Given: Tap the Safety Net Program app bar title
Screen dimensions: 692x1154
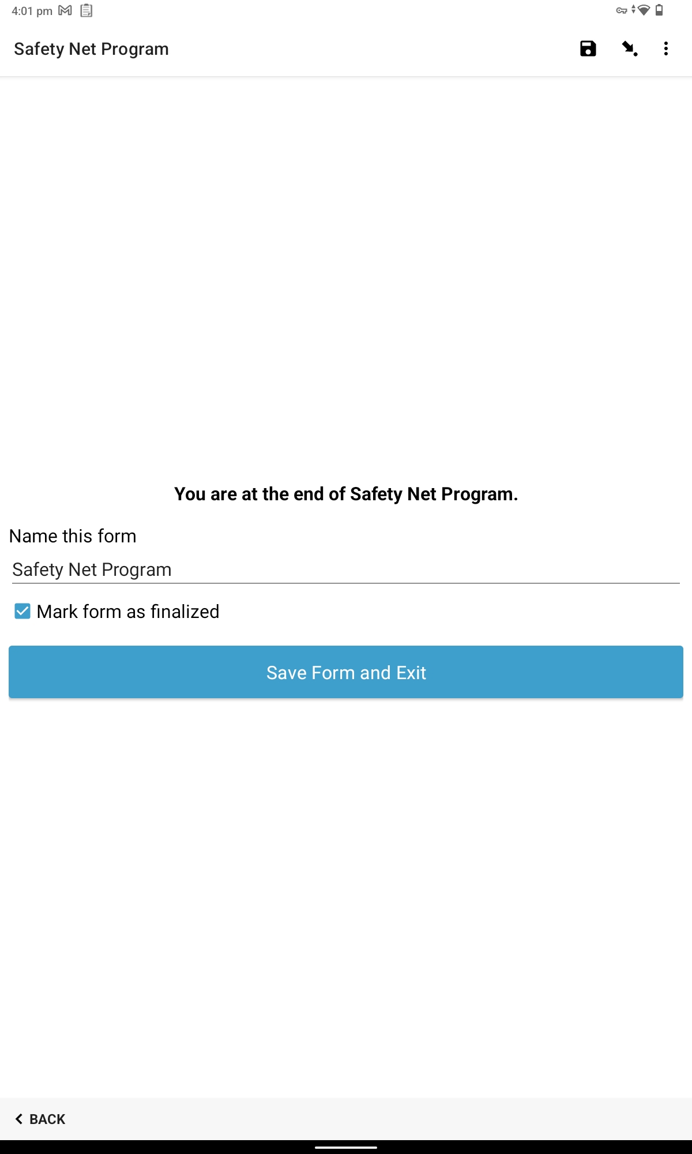Looking at the screenshot, I should coord(92,49).
